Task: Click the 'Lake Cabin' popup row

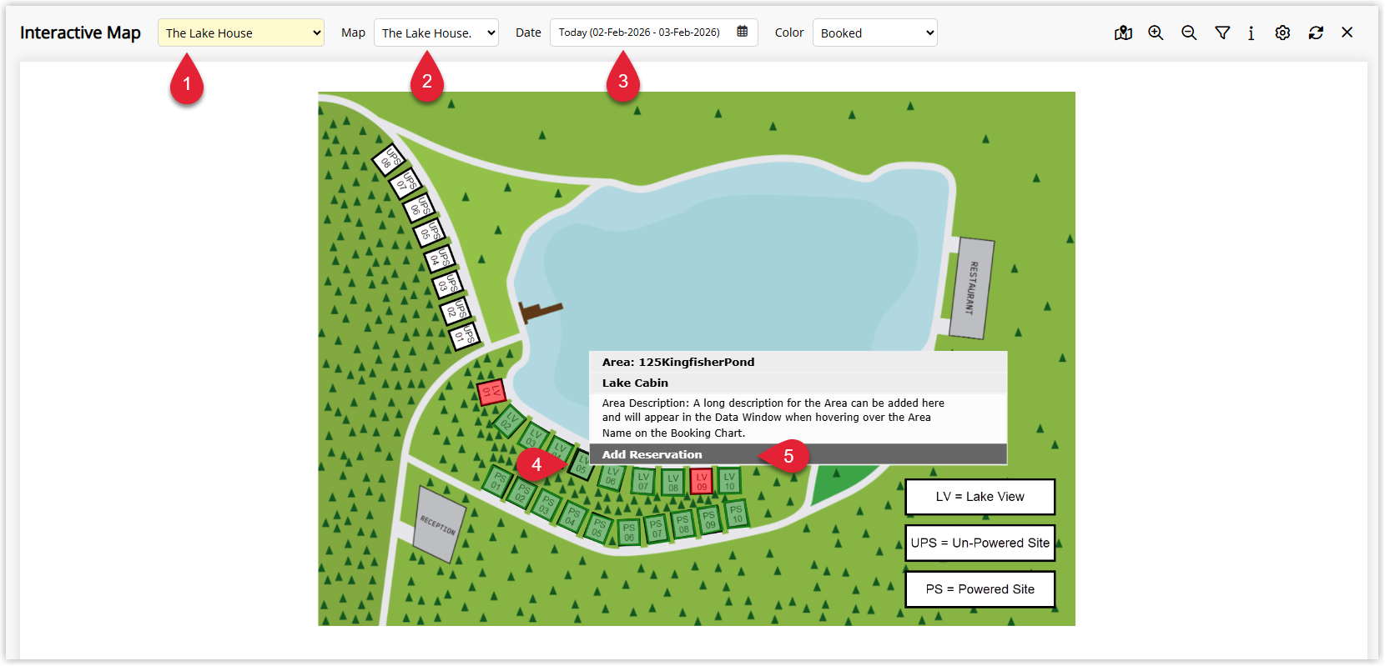Action: tap(798, 383)
